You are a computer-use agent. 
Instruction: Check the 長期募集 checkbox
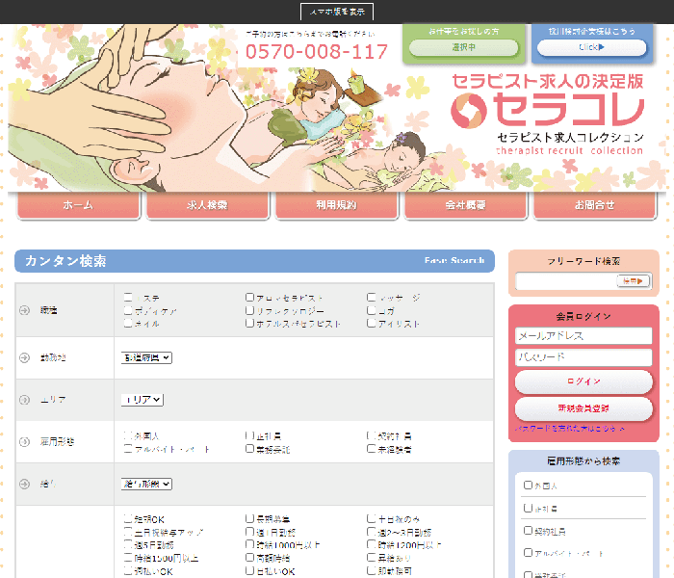click(x=249, y=518)
